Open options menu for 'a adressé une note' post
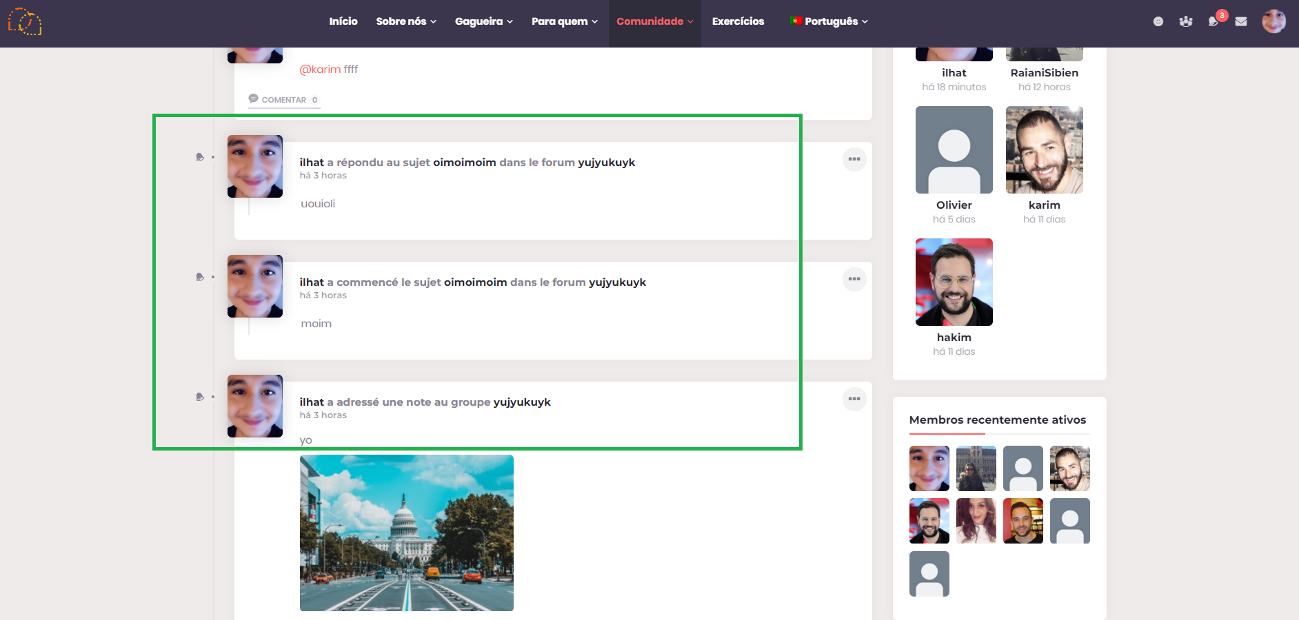The image size is (1299, 620). tap(854, 399)
